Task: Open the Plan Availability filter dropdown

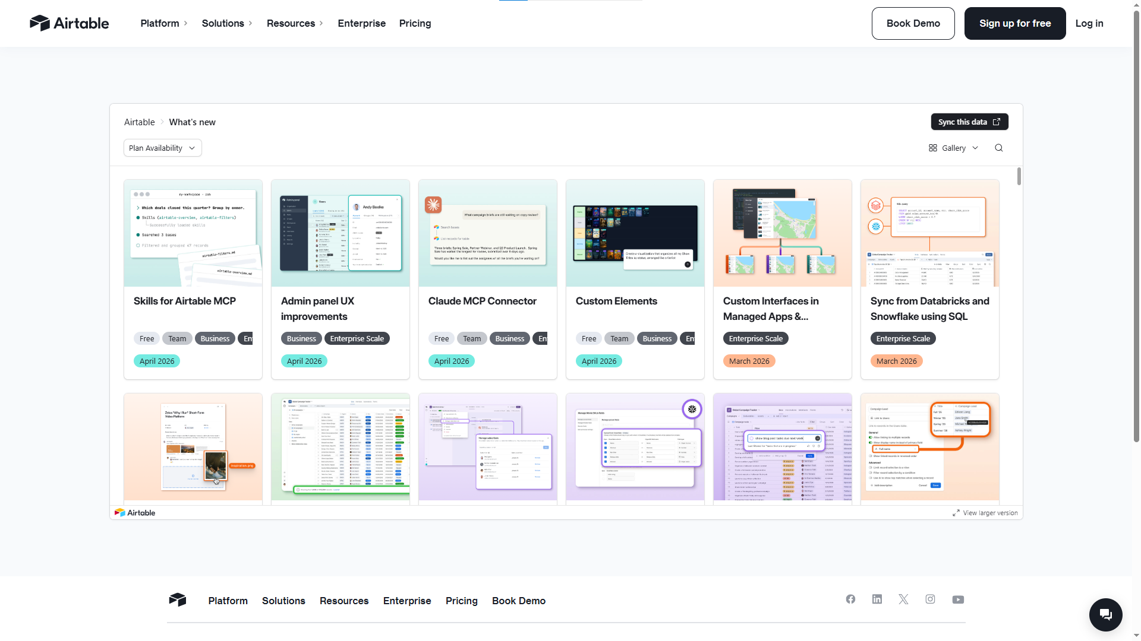Action: click(162, 148)
